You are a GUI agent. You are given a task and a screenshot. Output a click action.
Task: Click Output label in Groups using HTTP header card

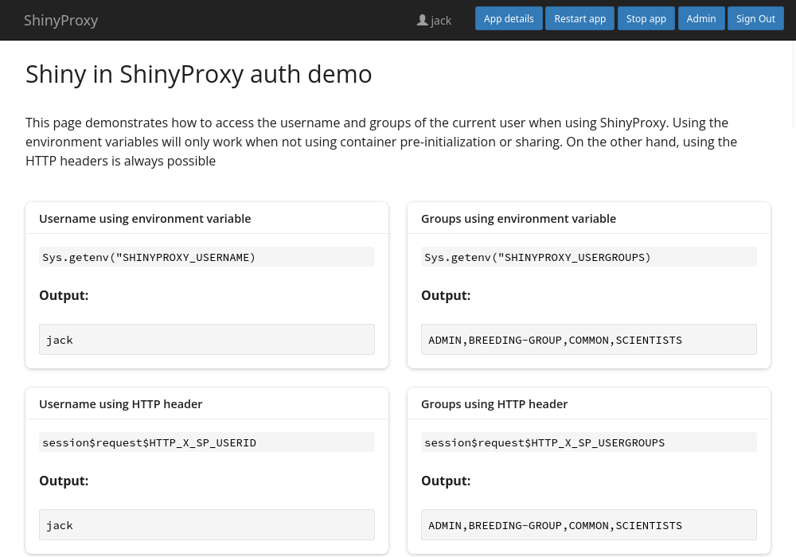click(446, 481)
